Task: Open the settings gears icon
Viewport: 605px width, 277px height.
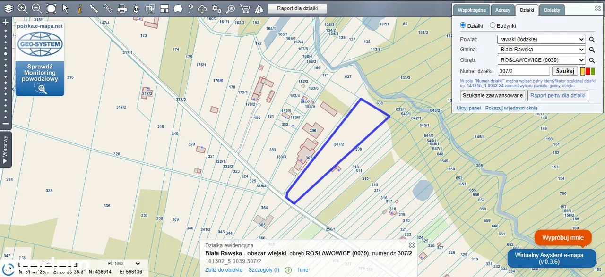Action: (x=216, y=8)
